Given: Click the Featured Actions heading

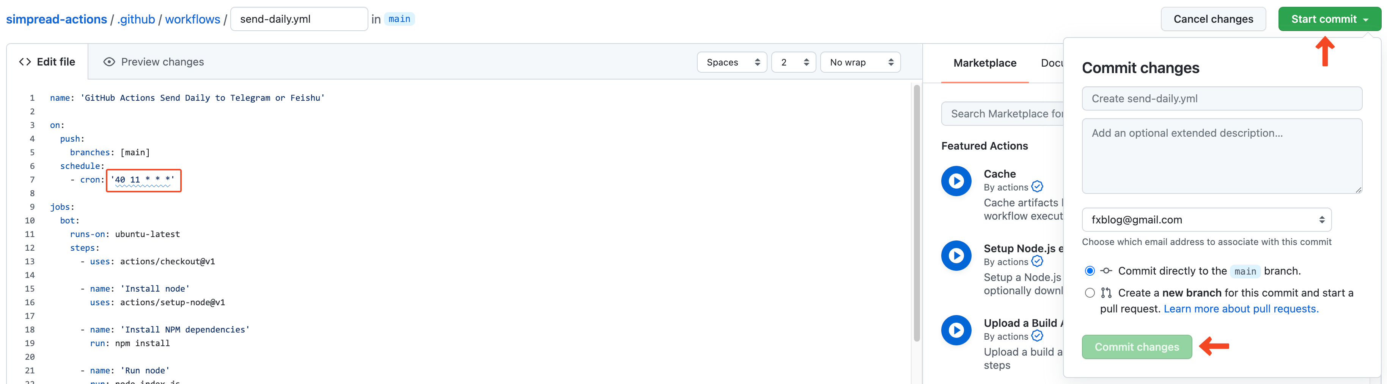Looking at the screenshot, I should point(984,146).
